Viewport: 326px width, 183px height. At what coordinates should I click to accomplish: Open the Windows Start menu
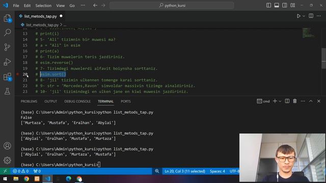[x=5, y=178]
